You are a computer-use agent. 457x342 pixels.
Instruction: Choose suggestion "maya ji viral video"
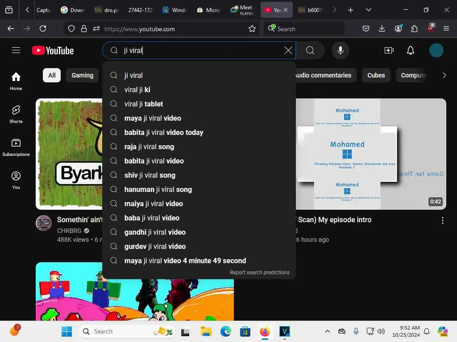click(x=199, y=118)
